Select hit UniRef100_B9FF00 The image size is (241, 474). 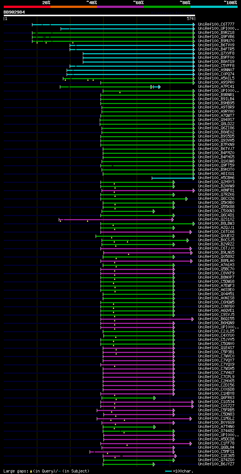coord(216,57)
